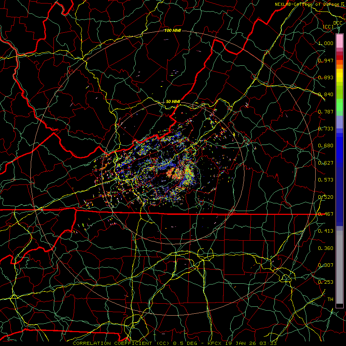Click the [CC] legend unit label
The height and width of the screenshot is (346, 346).
328,27
